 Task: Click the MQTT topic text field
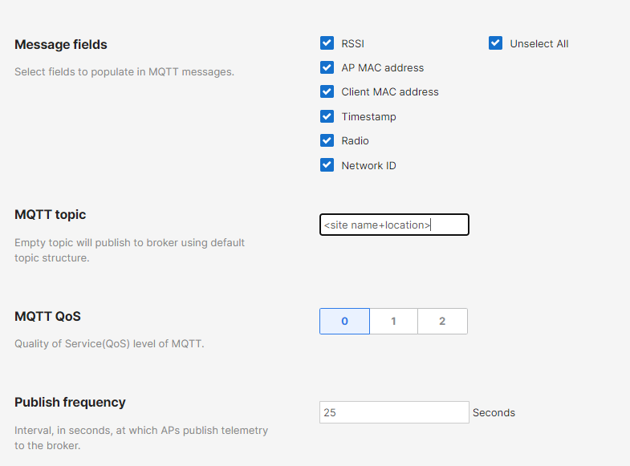[x=393, y=225]
